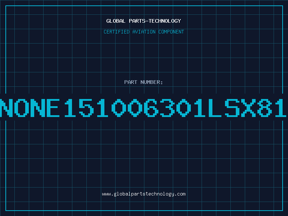Viewport: 288px width, 216px height.
Task: Open the www.globalpartstechnology.com link
Action: 144,194
